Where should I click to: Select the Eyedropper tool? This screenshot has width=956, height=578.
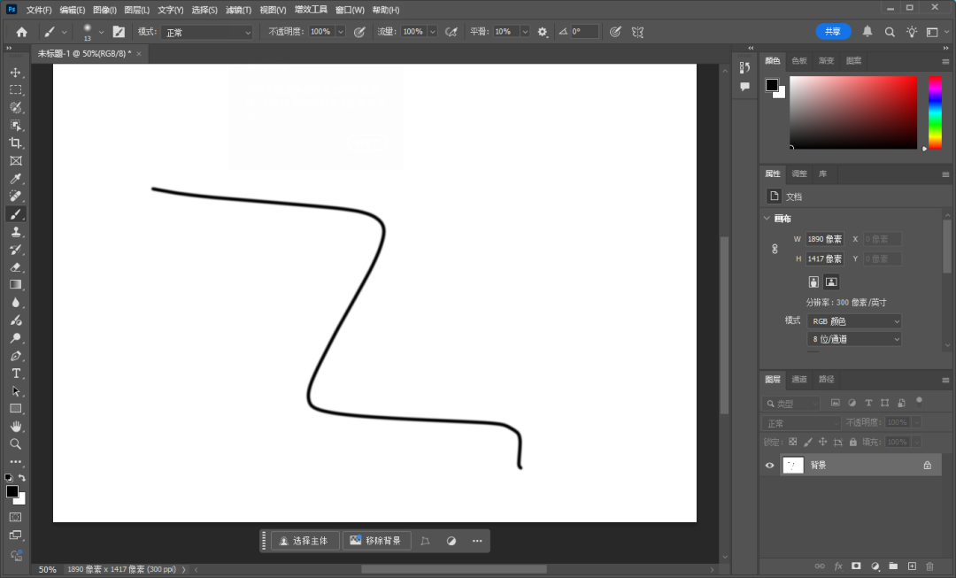[16, 179]
